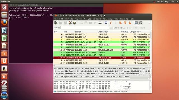Screen dimensions: 179x100
Task: Print packets with the printer icon
Action: (x=100, y=23)
